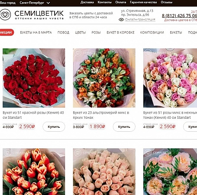This screenshot has height=195, width=197.
Task: Expand the Цветы menu category
Action: coord(81,32)
